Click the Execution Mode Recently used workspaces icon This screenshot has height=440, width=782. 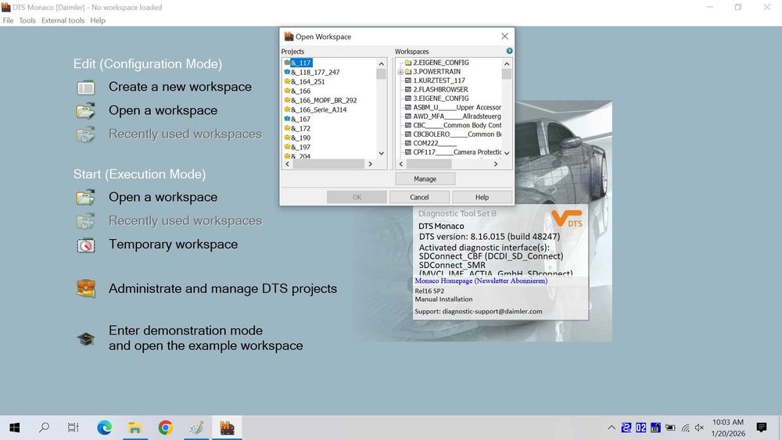[x=86, y=220]
